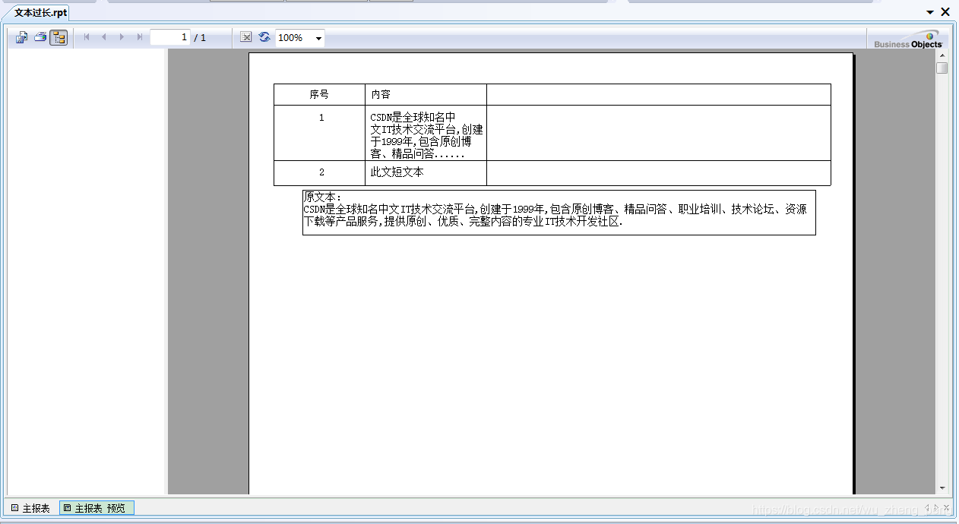Go to the previous page
The height and width of the screenshot is (524, 959).
(104, 37)
